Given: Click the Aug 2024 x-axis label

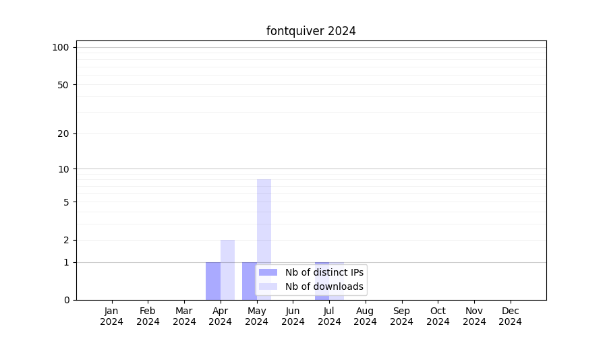Looking at the screenshot, I should pos(365,316).
